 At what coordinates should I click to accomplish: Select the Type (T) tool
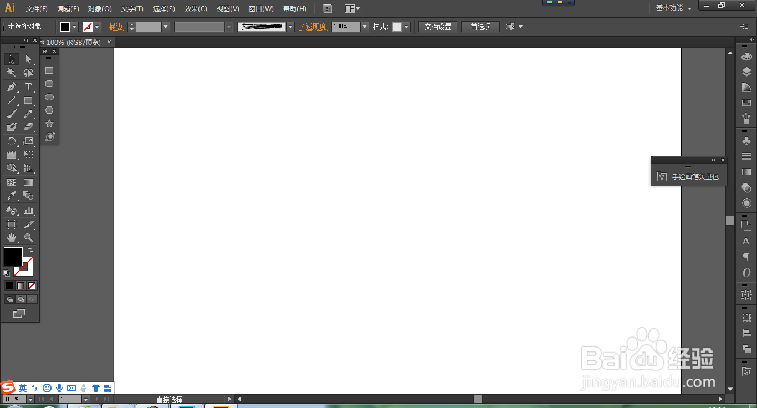28,87
